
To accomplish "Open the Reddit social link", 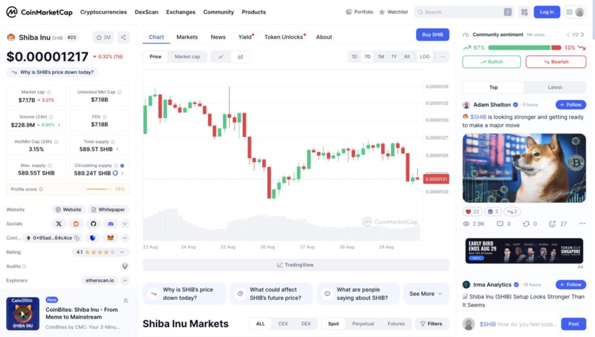I will pos(76,224).
